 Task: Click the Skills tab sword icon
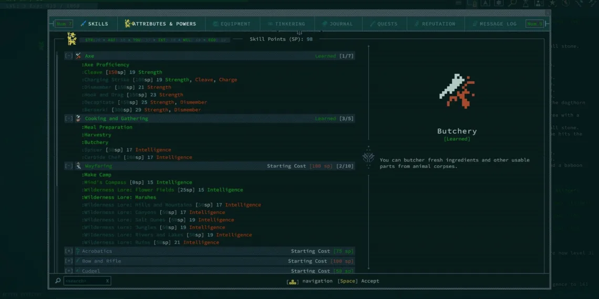coord(83,24)
